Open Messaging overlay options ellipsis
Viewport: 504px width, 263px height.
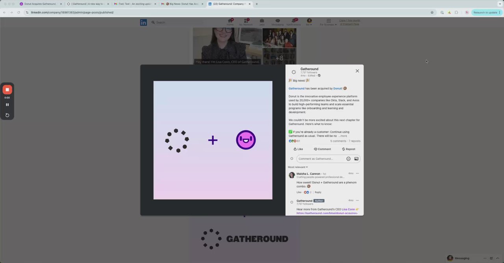485,258
